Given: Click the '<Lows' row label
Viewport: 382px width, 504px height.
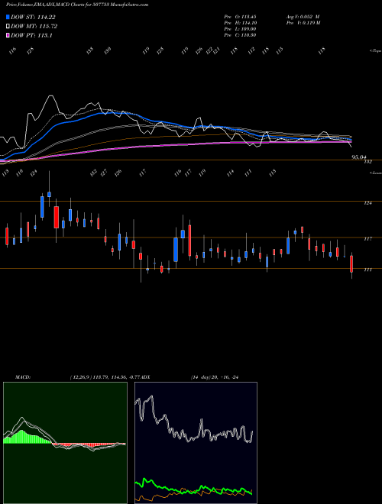Looking at the screenshot, I should coord(375,173).
